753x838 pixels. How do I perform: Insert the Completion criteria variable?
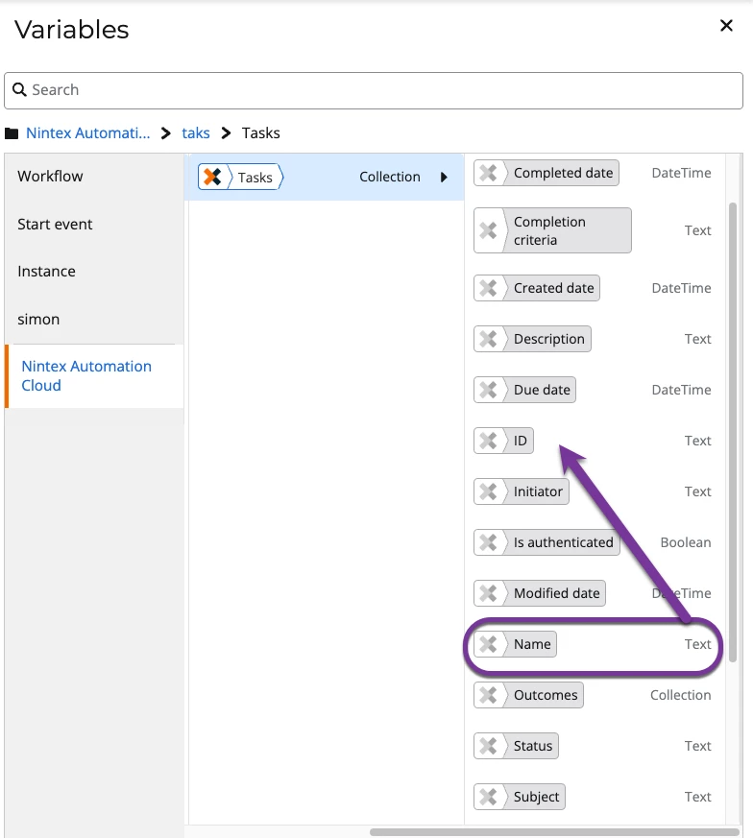point(552,230)
